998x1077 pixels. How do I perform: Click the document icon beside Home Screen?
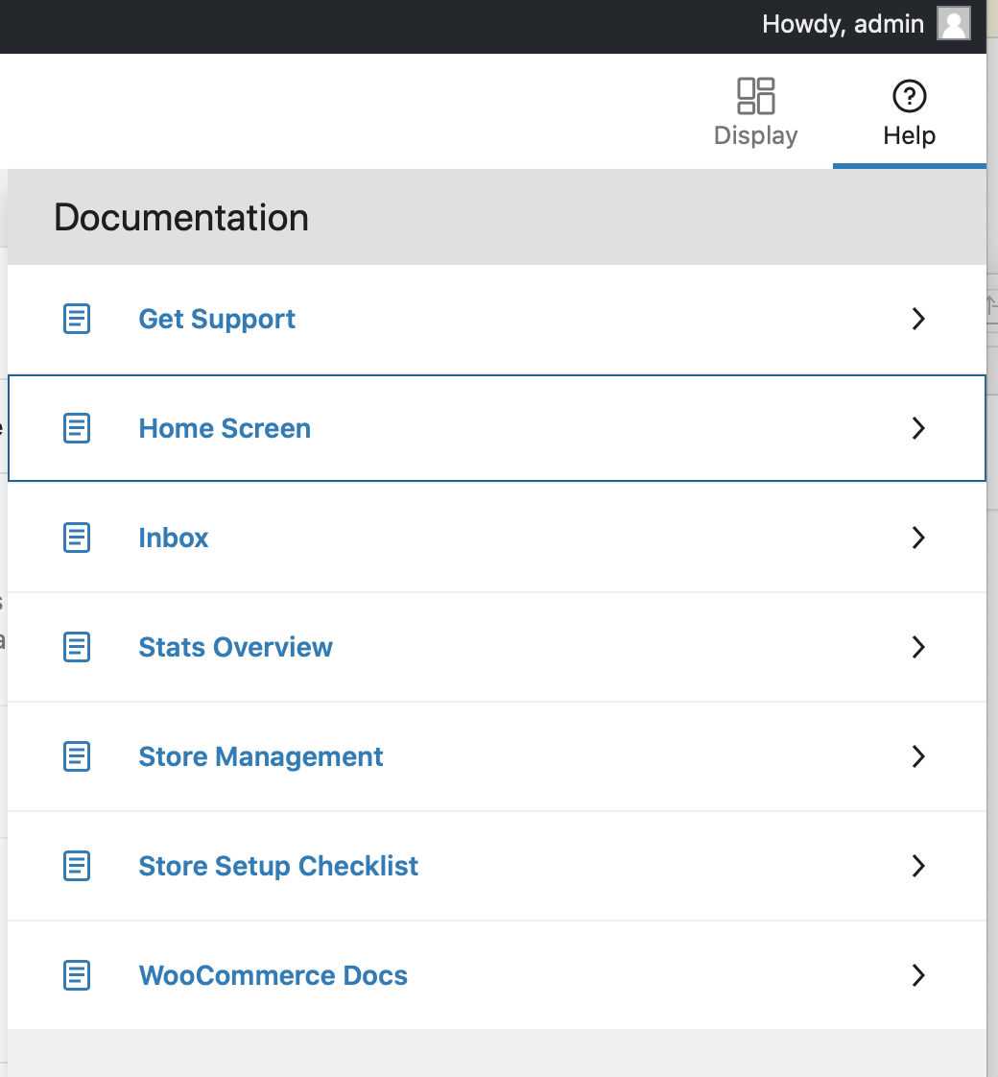click(76, 428)
